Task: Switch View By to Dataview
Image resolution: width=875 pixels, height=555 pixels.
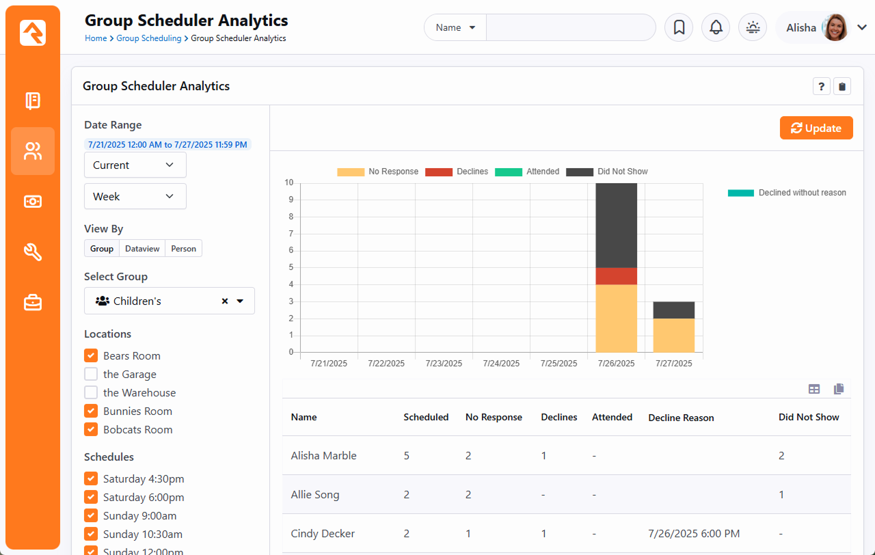Action: [x=142, y=249]
